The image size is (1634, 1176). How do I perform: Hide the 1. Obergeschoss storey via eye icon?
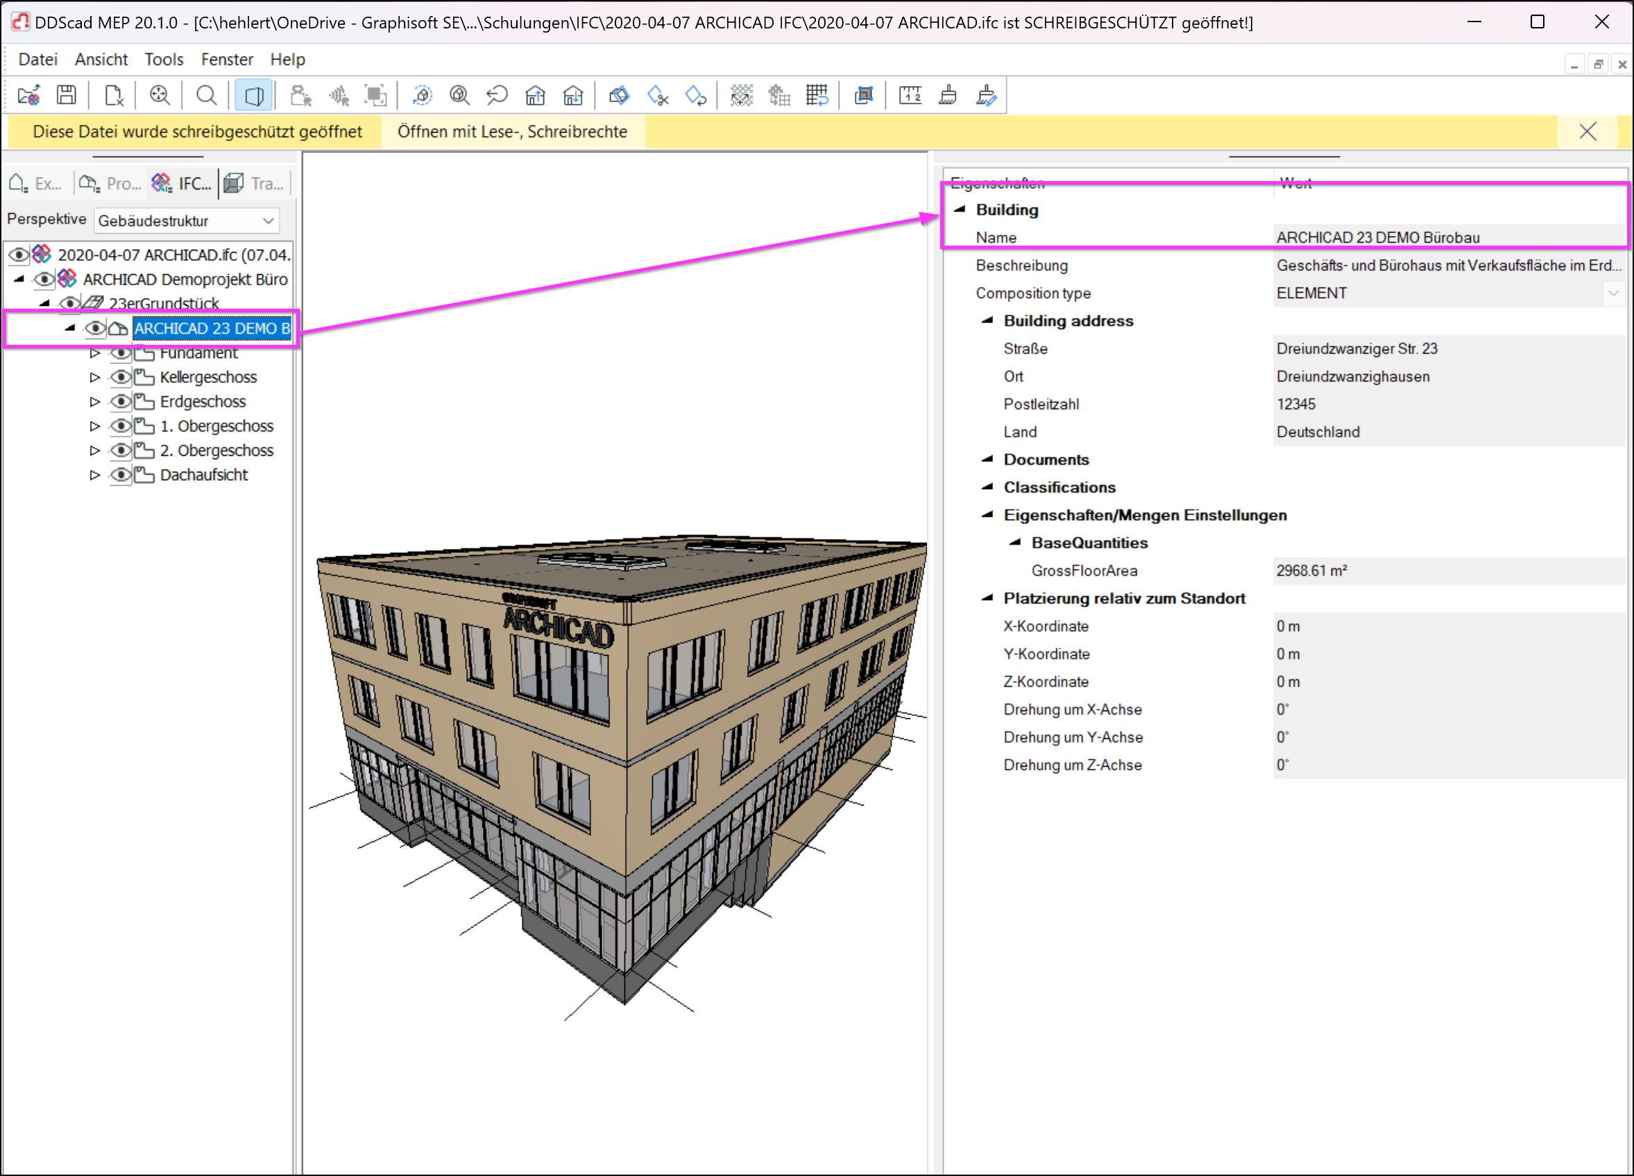tap(121, 426)
